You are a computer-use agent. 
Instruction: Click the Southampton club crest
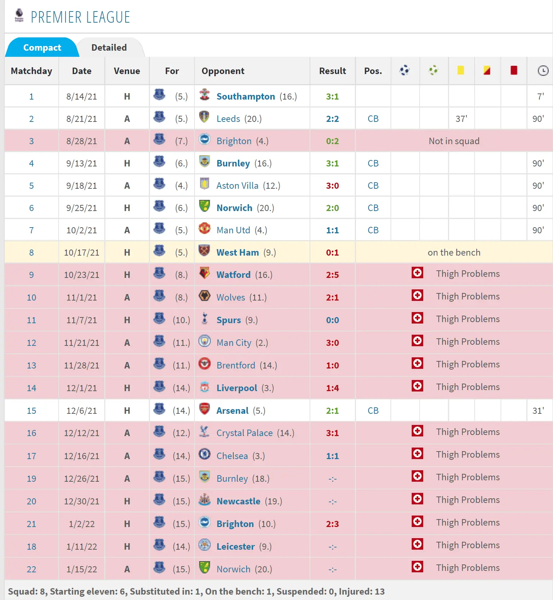[205, 95]
